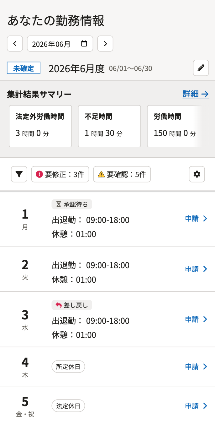
Task: Go to next month with right chevron
Action: click(105, 44)
